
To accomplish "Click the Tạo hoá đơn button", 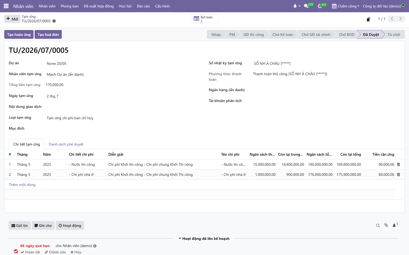I will pyautogui.click(x=48, y=35).
